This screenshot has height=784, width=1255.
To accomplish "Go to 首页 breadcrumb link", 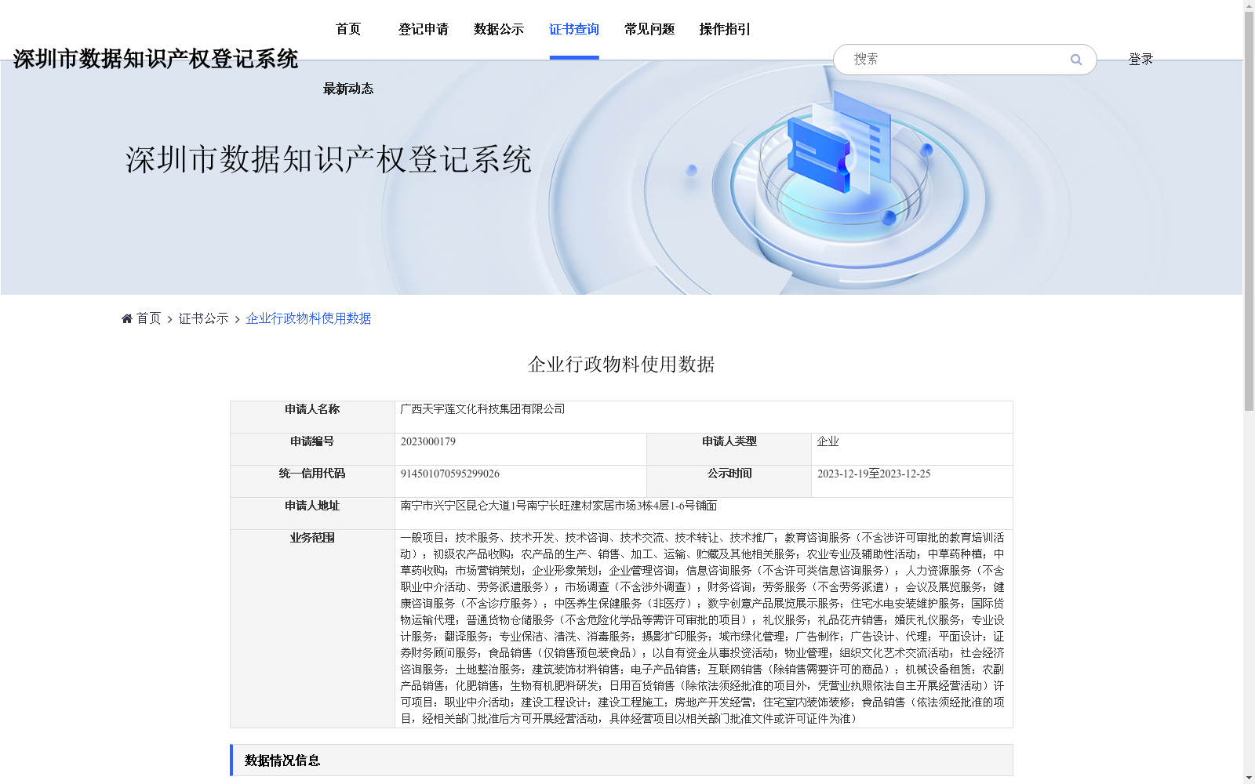I will tap(148, 318).
